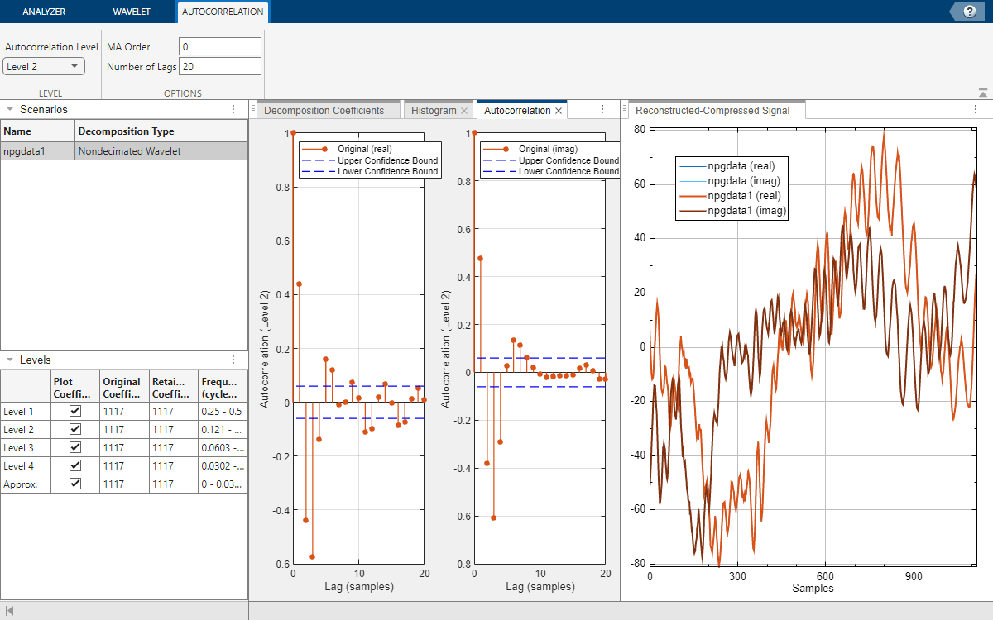This screenshot has height=620, width=993.
Task: Collapse the toolstrip using the arrow icon
Action: click(982, 93)
